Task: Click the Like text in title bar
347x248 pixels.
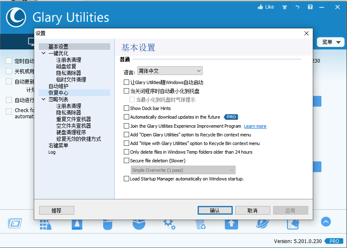Action: [x=269, y=7]
